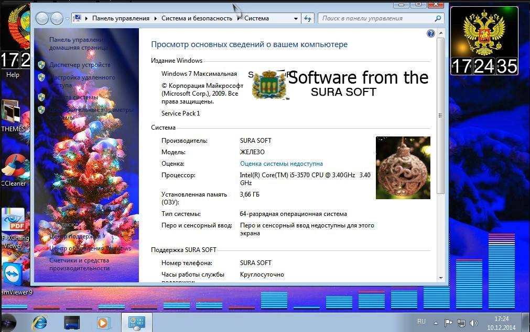Expand arrow after 'Панель управления' breadcrumb
Image resolution: width=530 pixels, height=332 pixels.
tap(156, 18)
